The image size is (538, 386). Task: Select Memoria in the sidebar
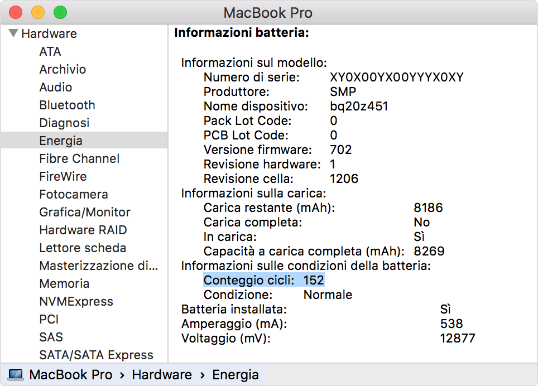[64, 283]
